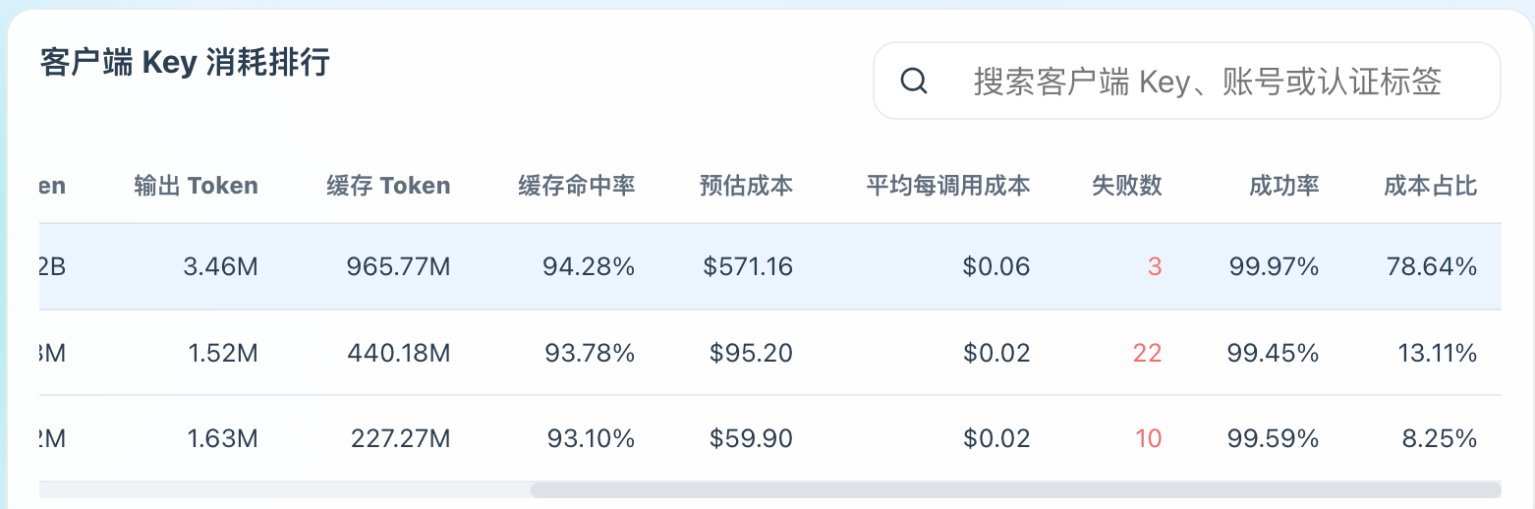
Task: Click the horizontal table scrollbar thumb
Action: [1016, 489]
